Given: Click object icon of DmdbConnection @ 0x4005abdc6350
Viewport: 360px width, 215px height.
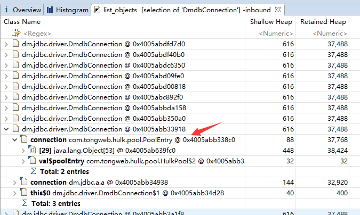Looking at the screenshot, I should [15, 64].
